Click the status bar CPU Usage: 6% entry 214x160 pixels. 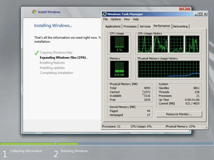coord(148,126)
